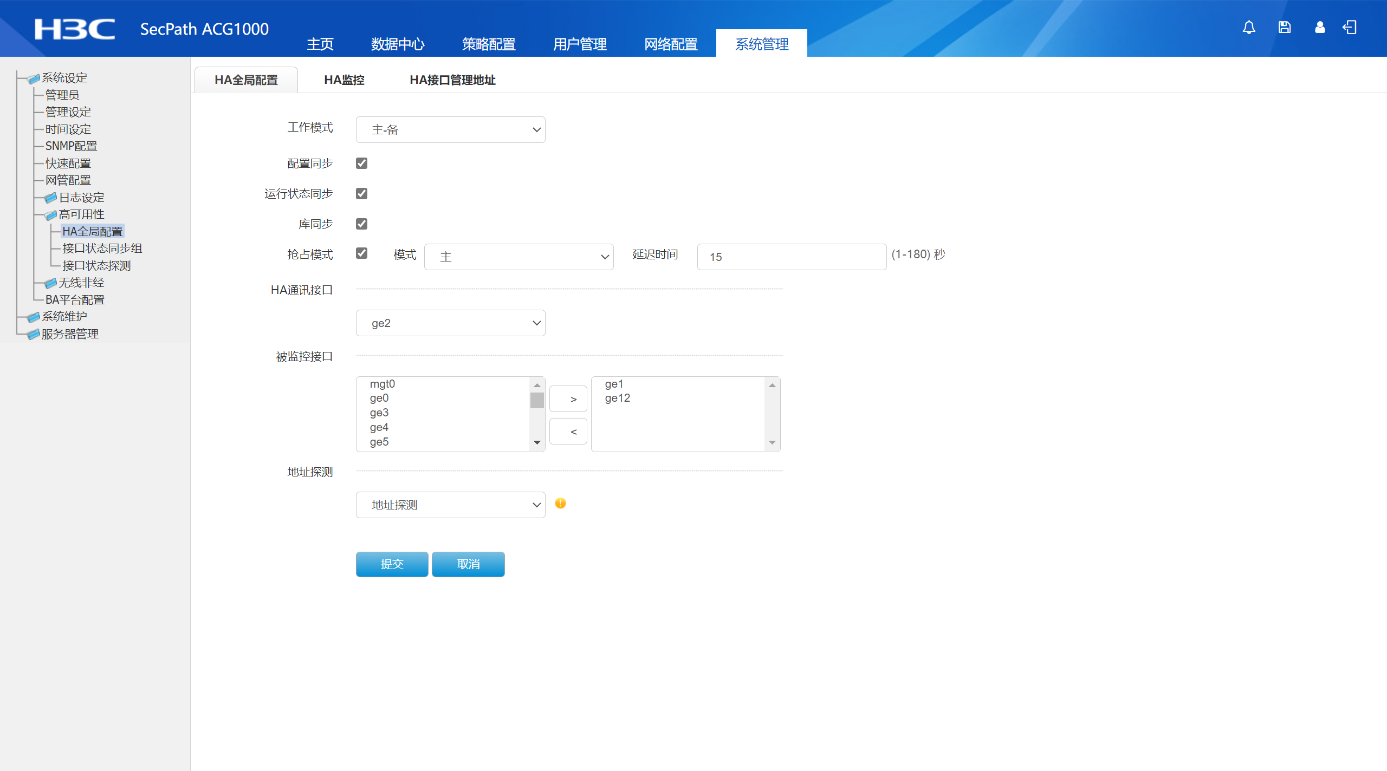Viewport: 1387px width, 771px height.
Task: Open the HA通讯接口 ge2 dropdown
Action: (x=450, y=323)
